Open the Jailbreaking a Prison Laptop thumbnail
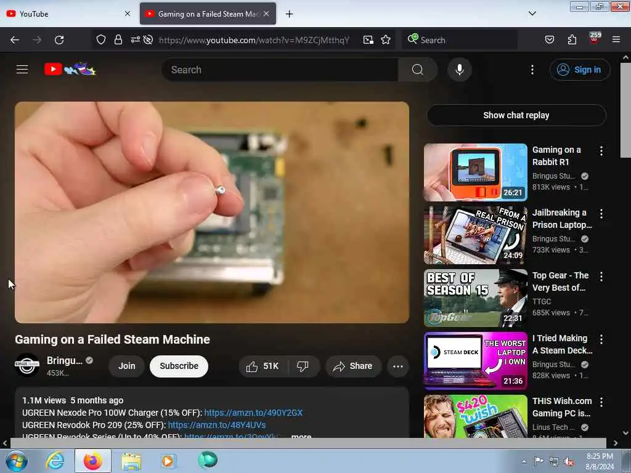The image size is (631, 473). click(475, 235)
